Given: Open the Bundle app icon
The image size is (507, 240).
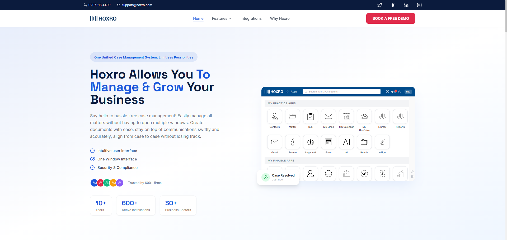Looking at the screenshot, I should point(364,142).
